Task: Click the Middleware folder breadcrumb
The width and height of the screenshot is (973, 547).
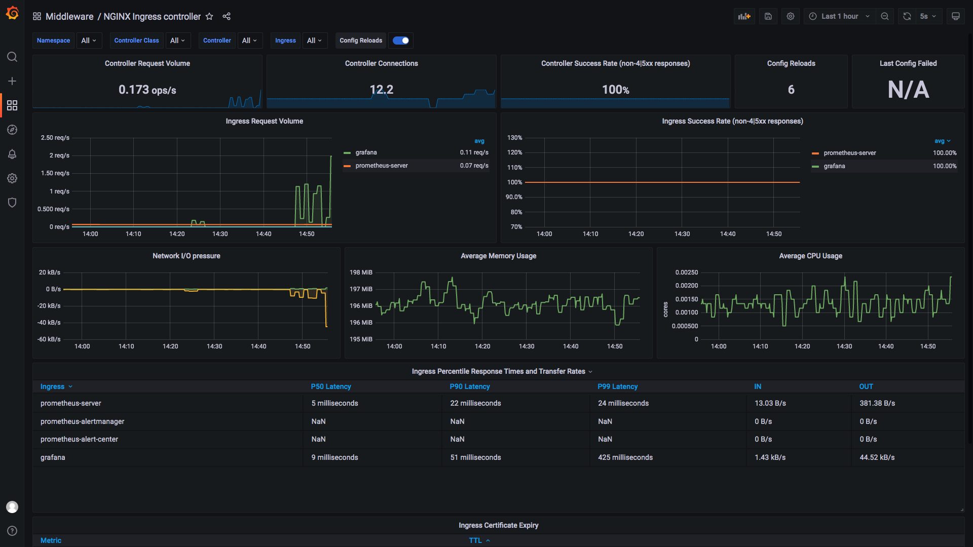Action: point(69,16)
